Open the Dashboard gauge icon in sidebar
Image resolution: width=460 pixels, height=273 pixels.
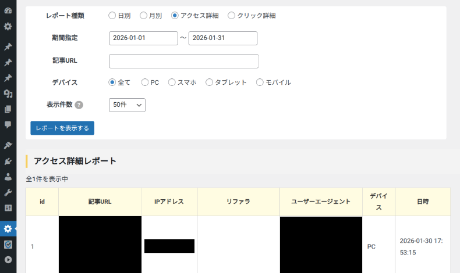coord(8,10)
